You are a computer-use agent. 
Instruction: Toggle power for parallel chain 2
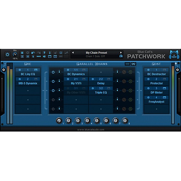point(53,81)
